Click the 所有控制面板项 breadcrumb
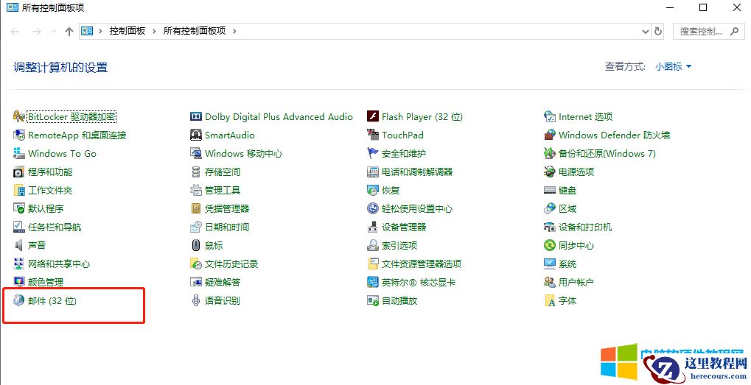 coord(195,31)
